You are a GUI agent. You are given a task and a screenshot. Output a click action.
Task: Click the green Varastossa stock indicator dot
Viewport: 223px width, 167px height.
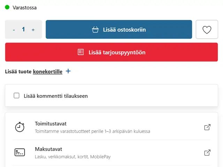point(7,7)
